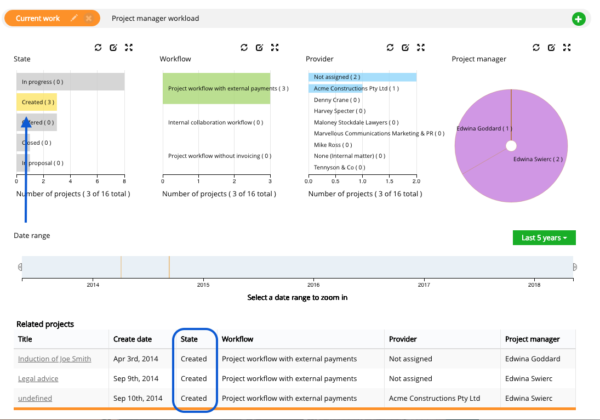
Task: Click the pencil icon on Current work tab
Action: tap(74, 18)
